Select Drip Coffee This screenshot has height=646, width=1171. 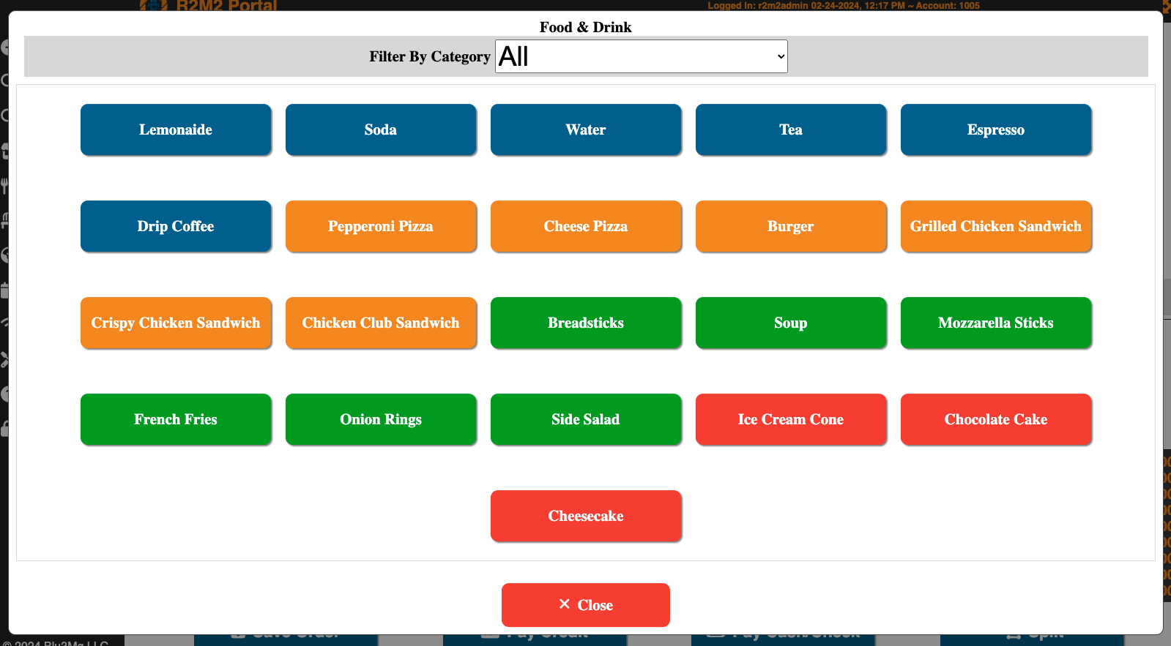176,226
